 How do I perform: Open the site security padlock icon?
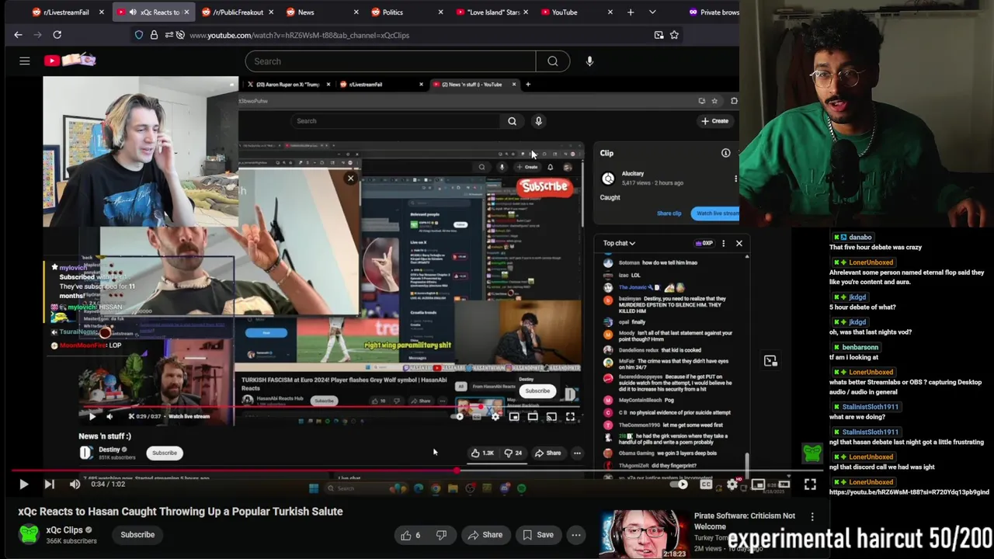pos(154,35)
